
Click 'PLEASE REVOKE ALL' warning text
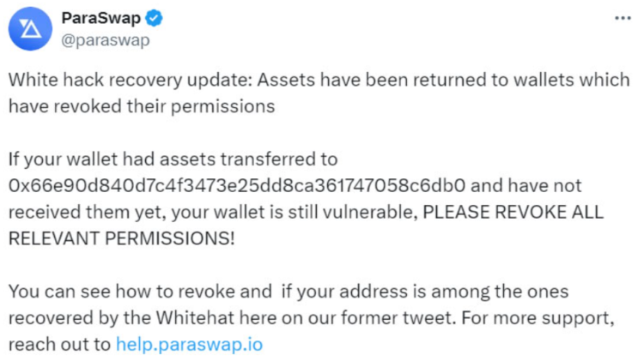(509, 212)
